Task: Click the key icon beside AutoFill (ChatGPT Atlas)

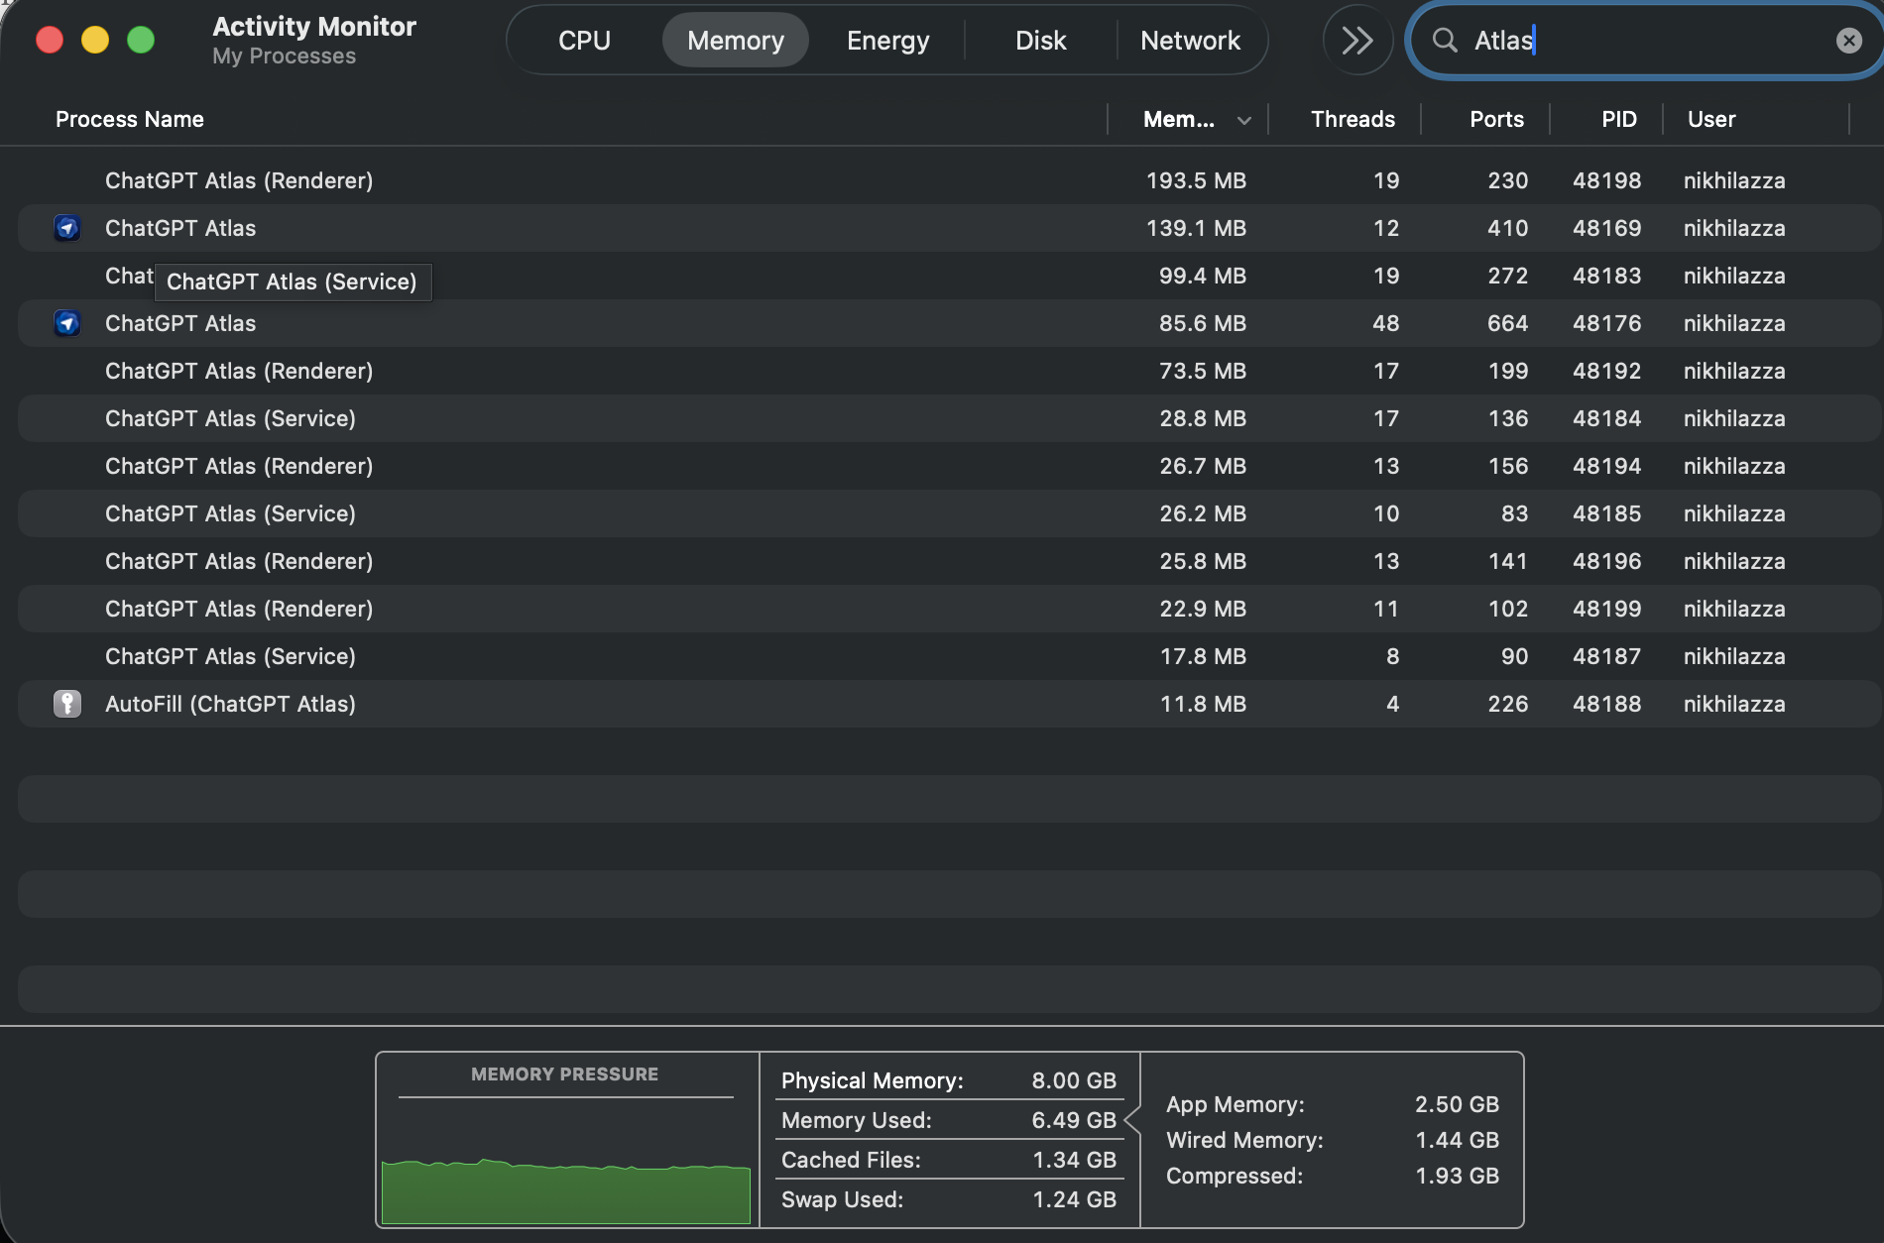Action: tap(66, 704)
